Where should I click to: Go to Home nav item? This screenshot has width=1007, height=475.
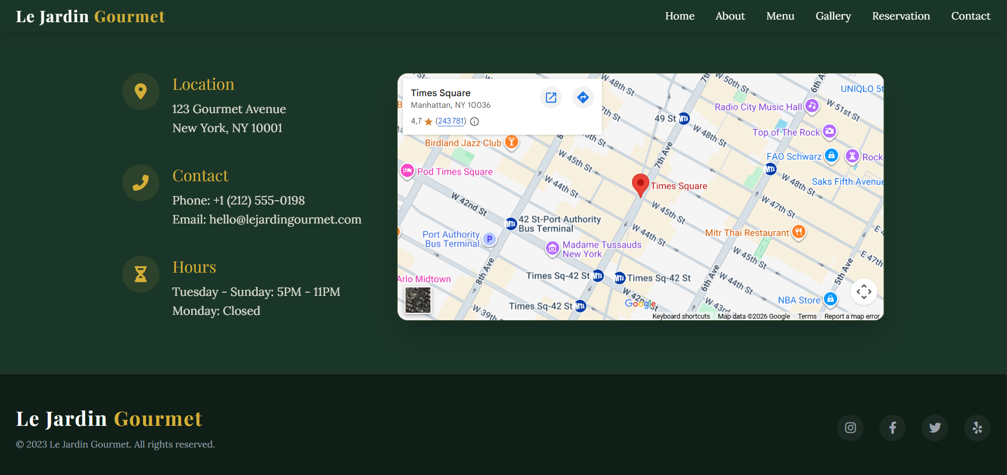click(680, 16)
